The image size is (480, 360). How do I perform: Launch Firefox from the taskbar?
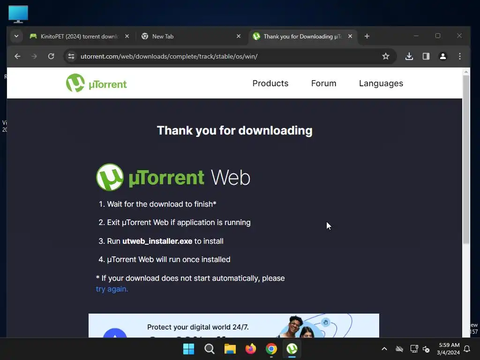coord(251,349)
